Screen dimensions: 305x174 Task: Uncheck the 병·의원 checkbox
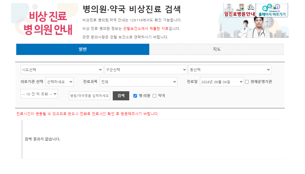(135, 96)
